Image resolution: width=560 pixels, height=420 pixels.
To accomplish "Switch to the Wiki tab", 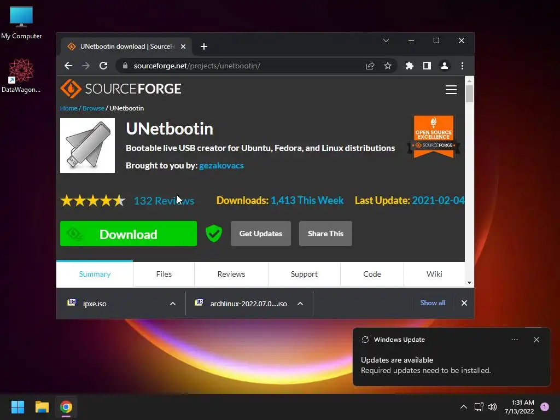I will [434, 274].
